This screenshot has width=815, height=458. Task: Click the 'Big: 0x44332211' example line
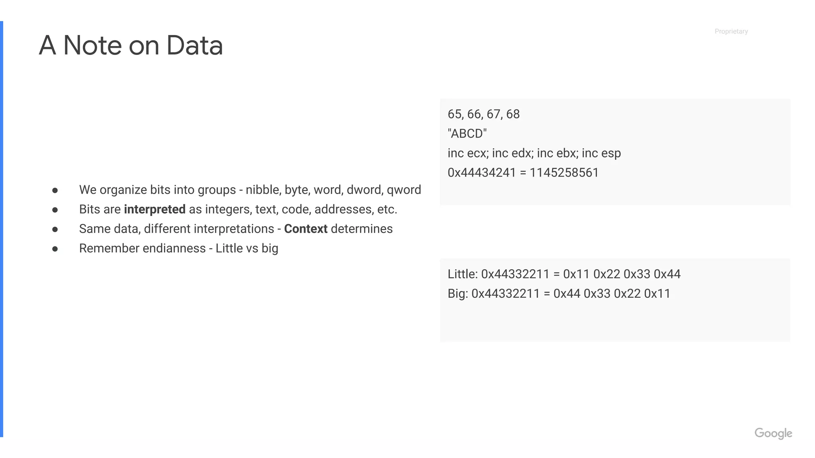[x=559, y=293]
